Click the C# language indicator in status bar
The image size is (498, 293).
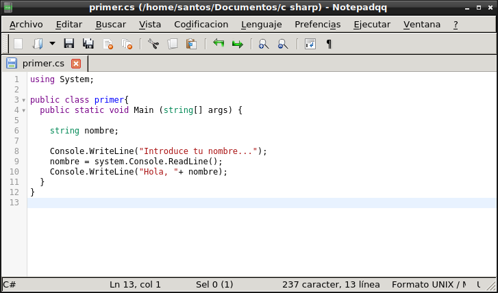(10, 284)
